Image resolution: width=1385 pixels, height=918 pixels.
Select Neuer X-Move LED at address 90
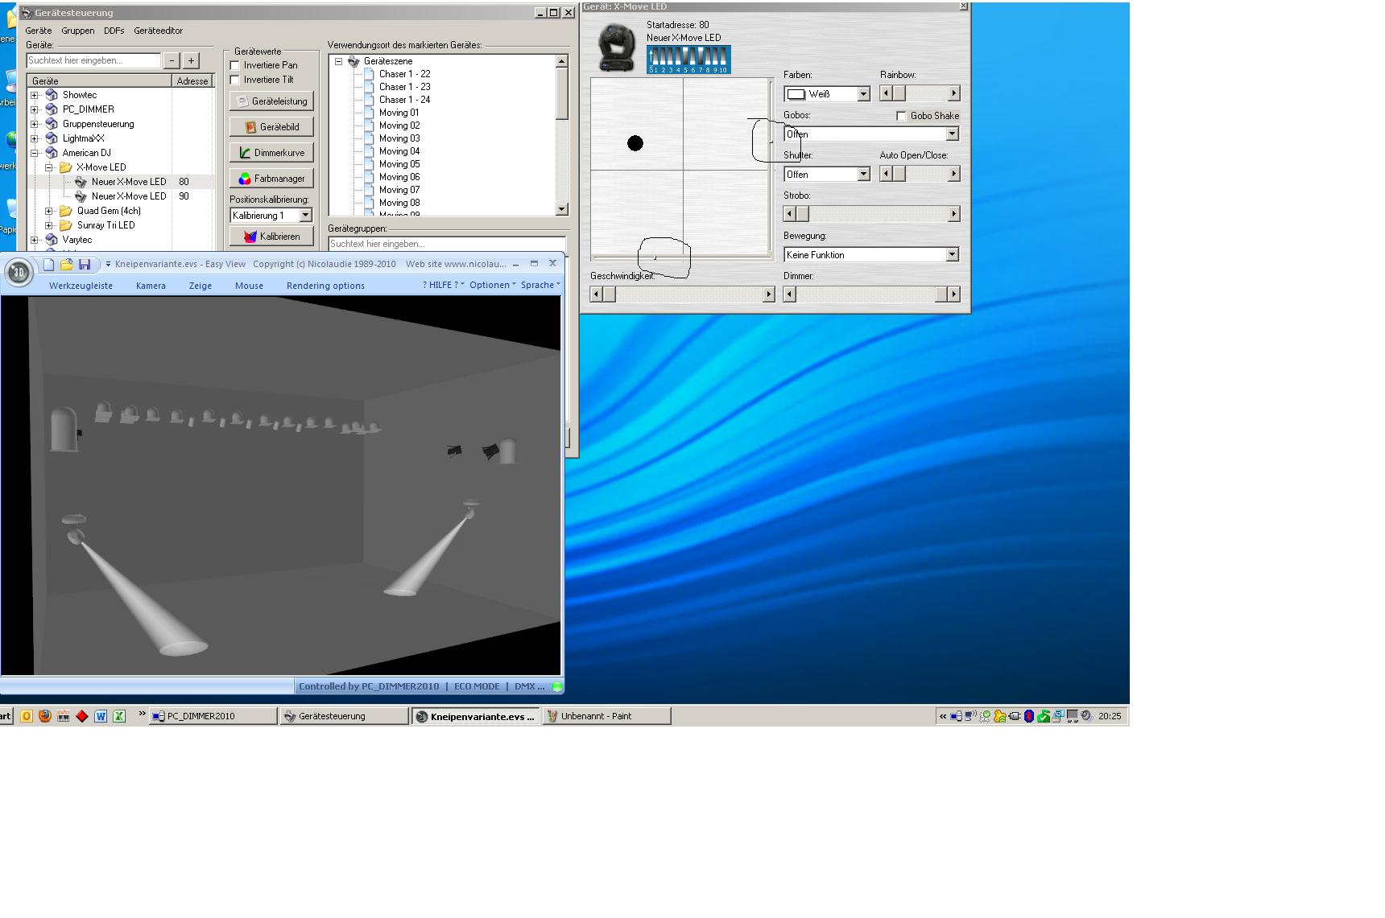(x=129, y=196)
